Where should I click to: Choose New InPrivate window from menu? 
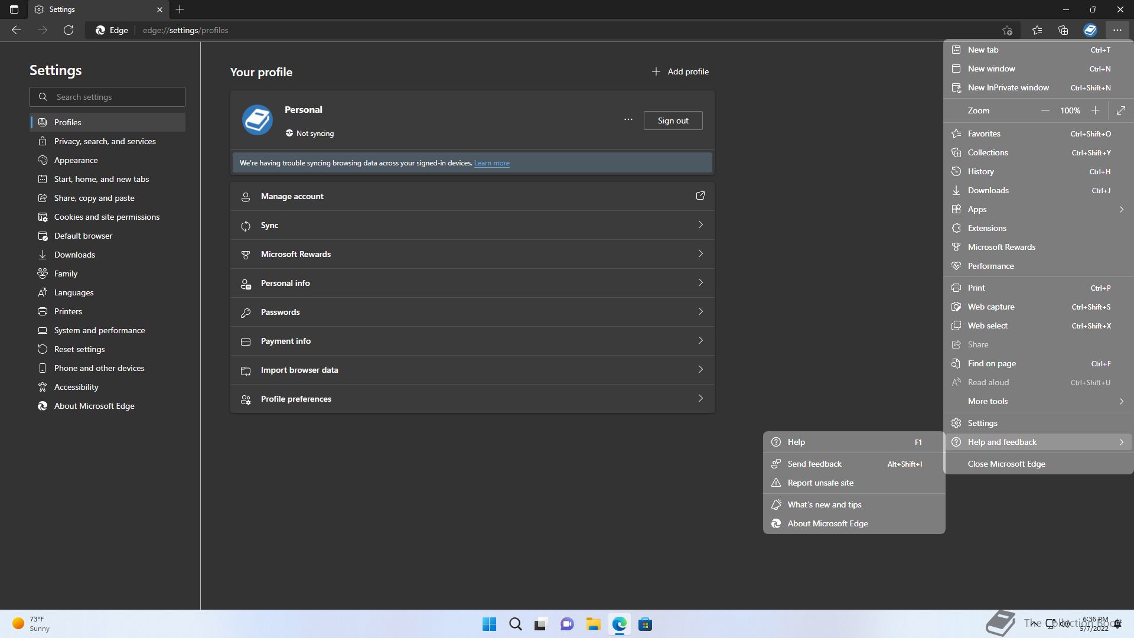coord(1038,87)
